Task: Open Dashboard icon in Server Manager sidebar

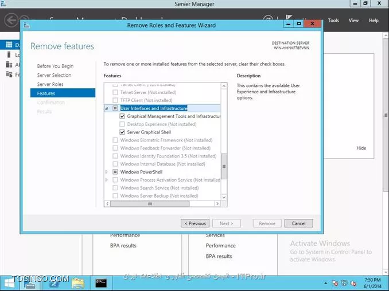Action: (9, 45)
